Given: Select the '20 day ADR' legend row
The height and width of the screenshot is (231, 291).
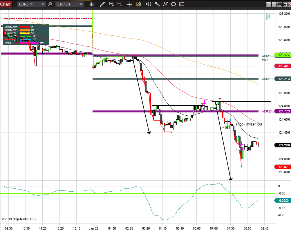Looking at the screenshot, I should [19, 27].
